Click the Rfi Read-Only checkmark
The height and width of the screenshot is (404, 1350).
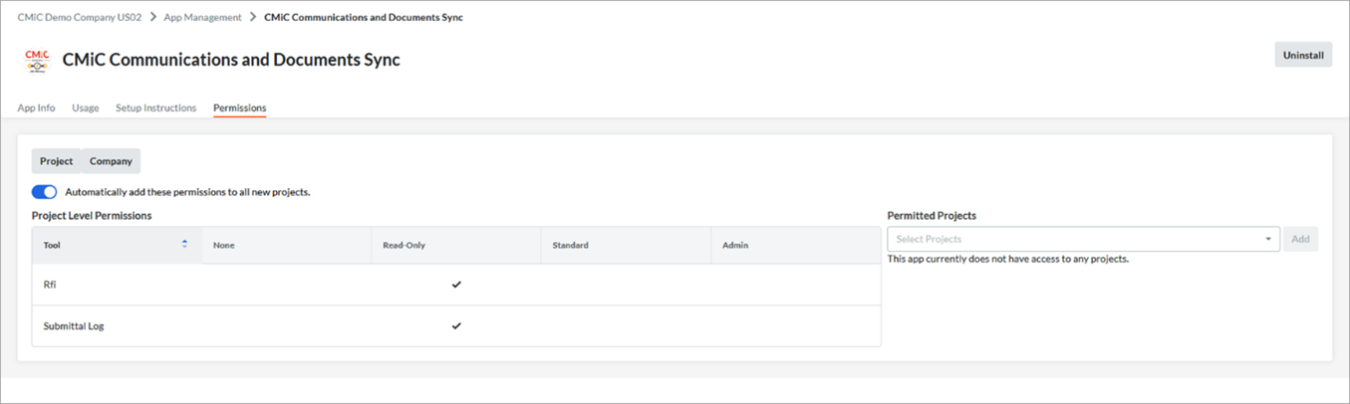point(456,285)
